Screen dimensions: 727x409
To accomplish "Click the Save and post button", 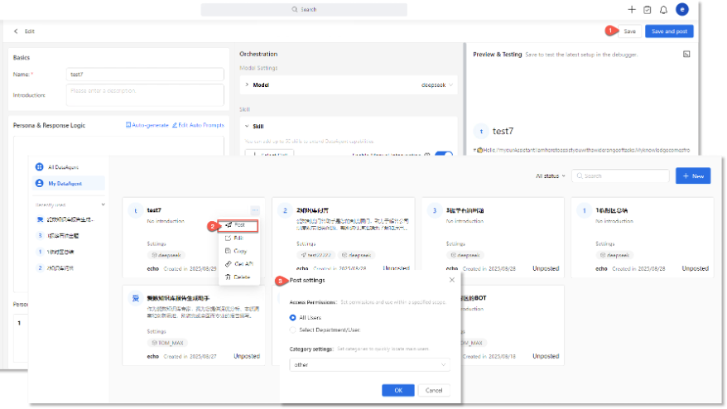I will (669, 31).
